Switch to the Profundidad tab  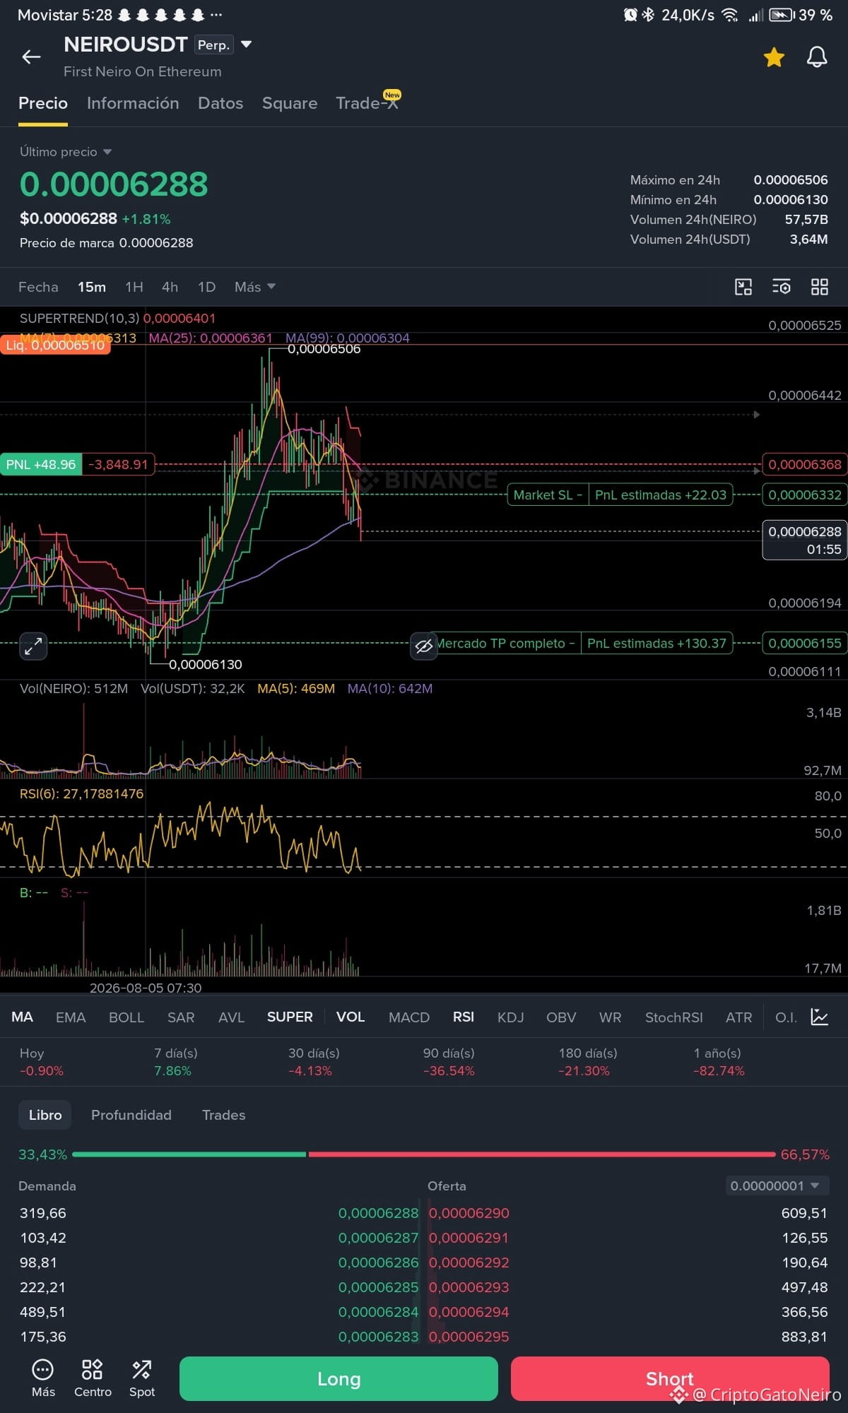131,1115
